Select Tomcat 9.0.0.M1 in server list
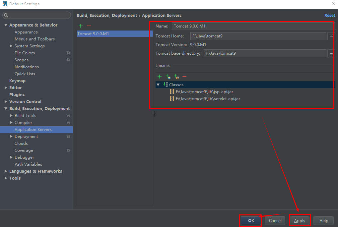 115,33
